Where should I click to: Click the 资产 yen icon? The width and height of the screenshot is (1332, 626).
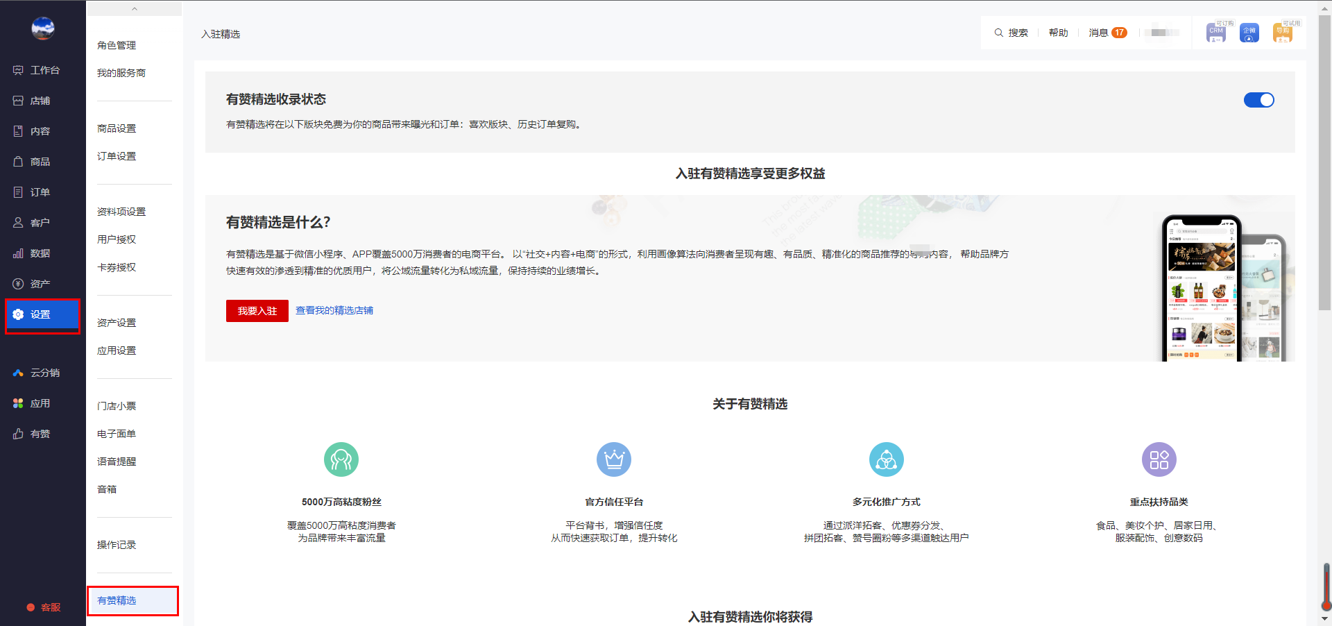(x=18, y=284)
